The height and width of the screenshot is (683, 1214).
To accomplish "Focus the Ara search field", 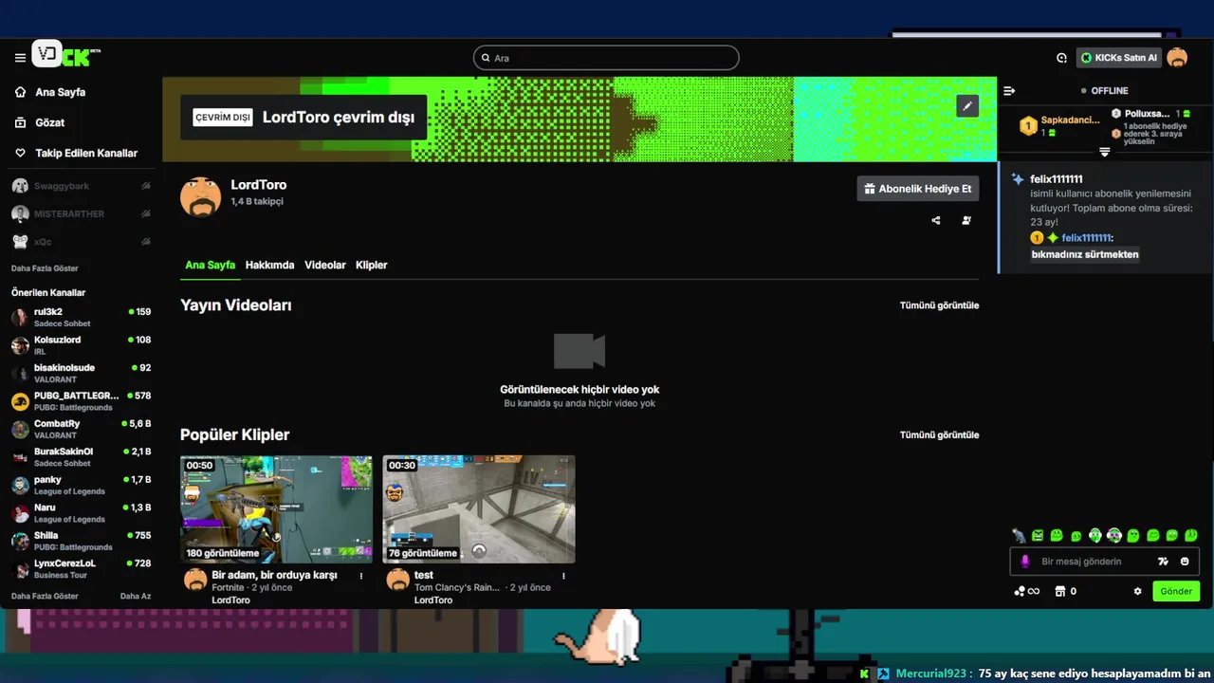I will click(606, 58).
